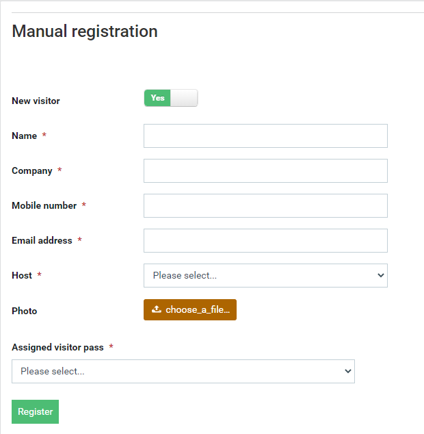This screenshot has height=434, width=424.
Task: Click the grey handle of the New visitor switch
Action: (184, 98)
